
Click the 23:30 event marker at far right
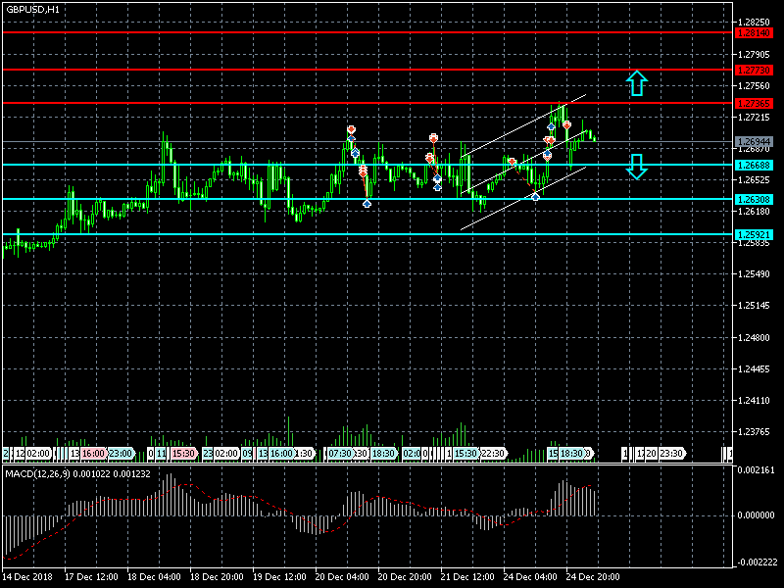(671, 454)
